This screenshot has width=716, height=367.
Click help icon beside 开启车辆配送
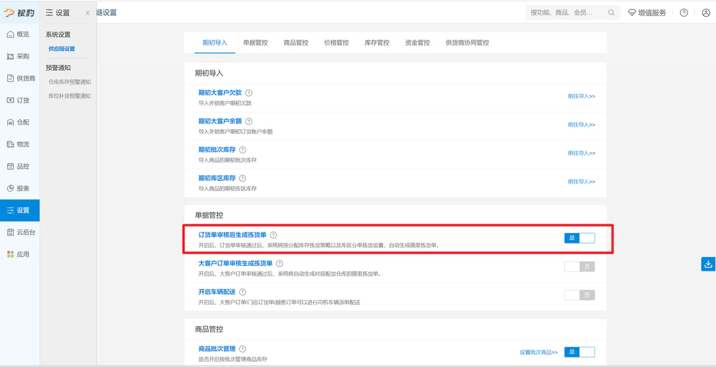point(243,292)
